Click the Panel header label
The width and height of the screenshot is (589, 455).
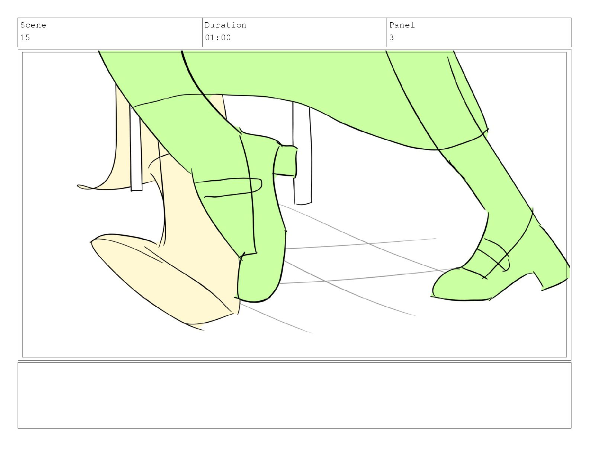click(402, 25)
